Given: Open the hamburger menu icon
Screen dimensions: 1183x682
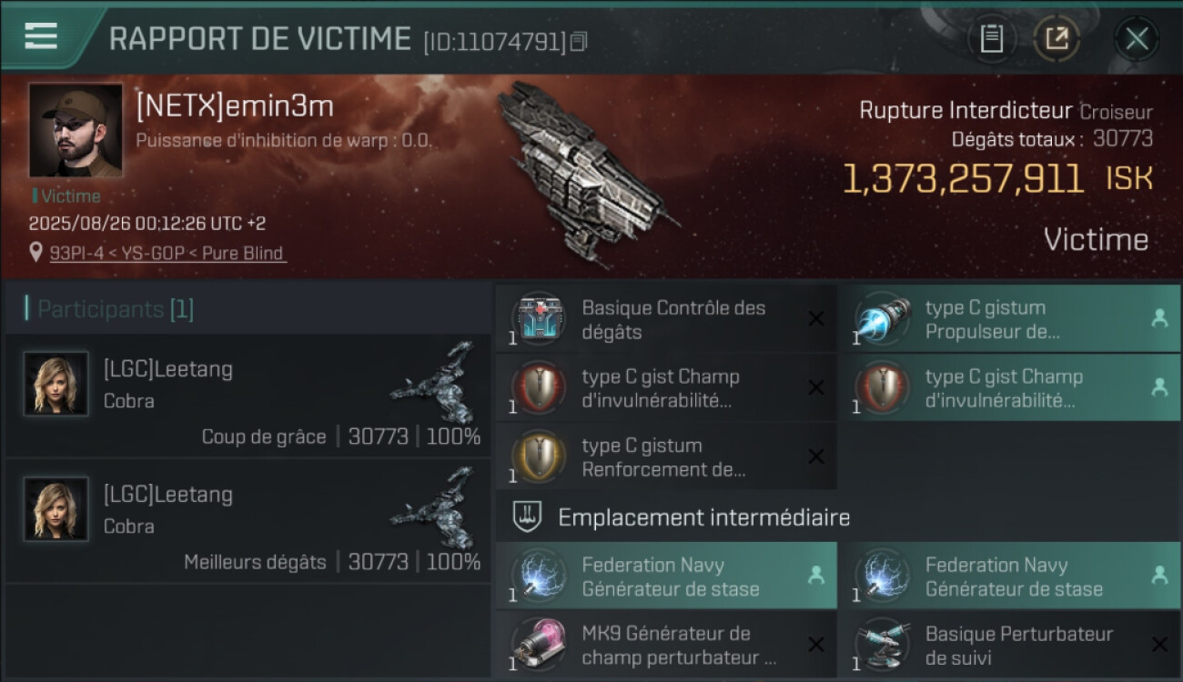Looking at the screenshot, I should point(41,35).
